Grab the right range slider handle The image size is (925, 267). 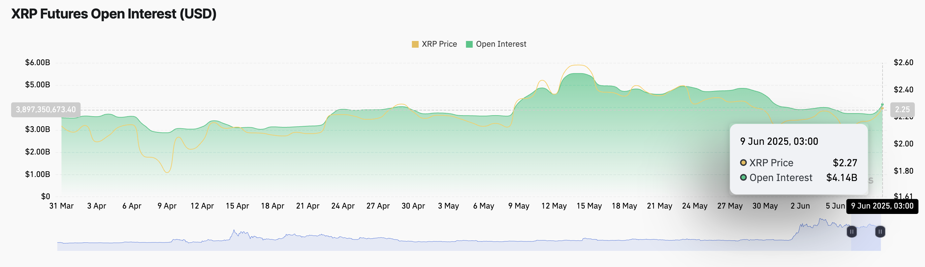[880, 231]
